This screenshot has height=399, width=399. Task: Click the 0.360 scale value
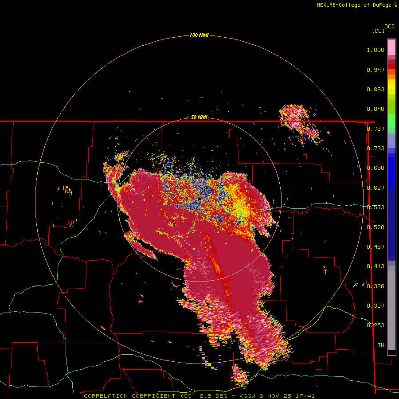(x=376, y=286)
